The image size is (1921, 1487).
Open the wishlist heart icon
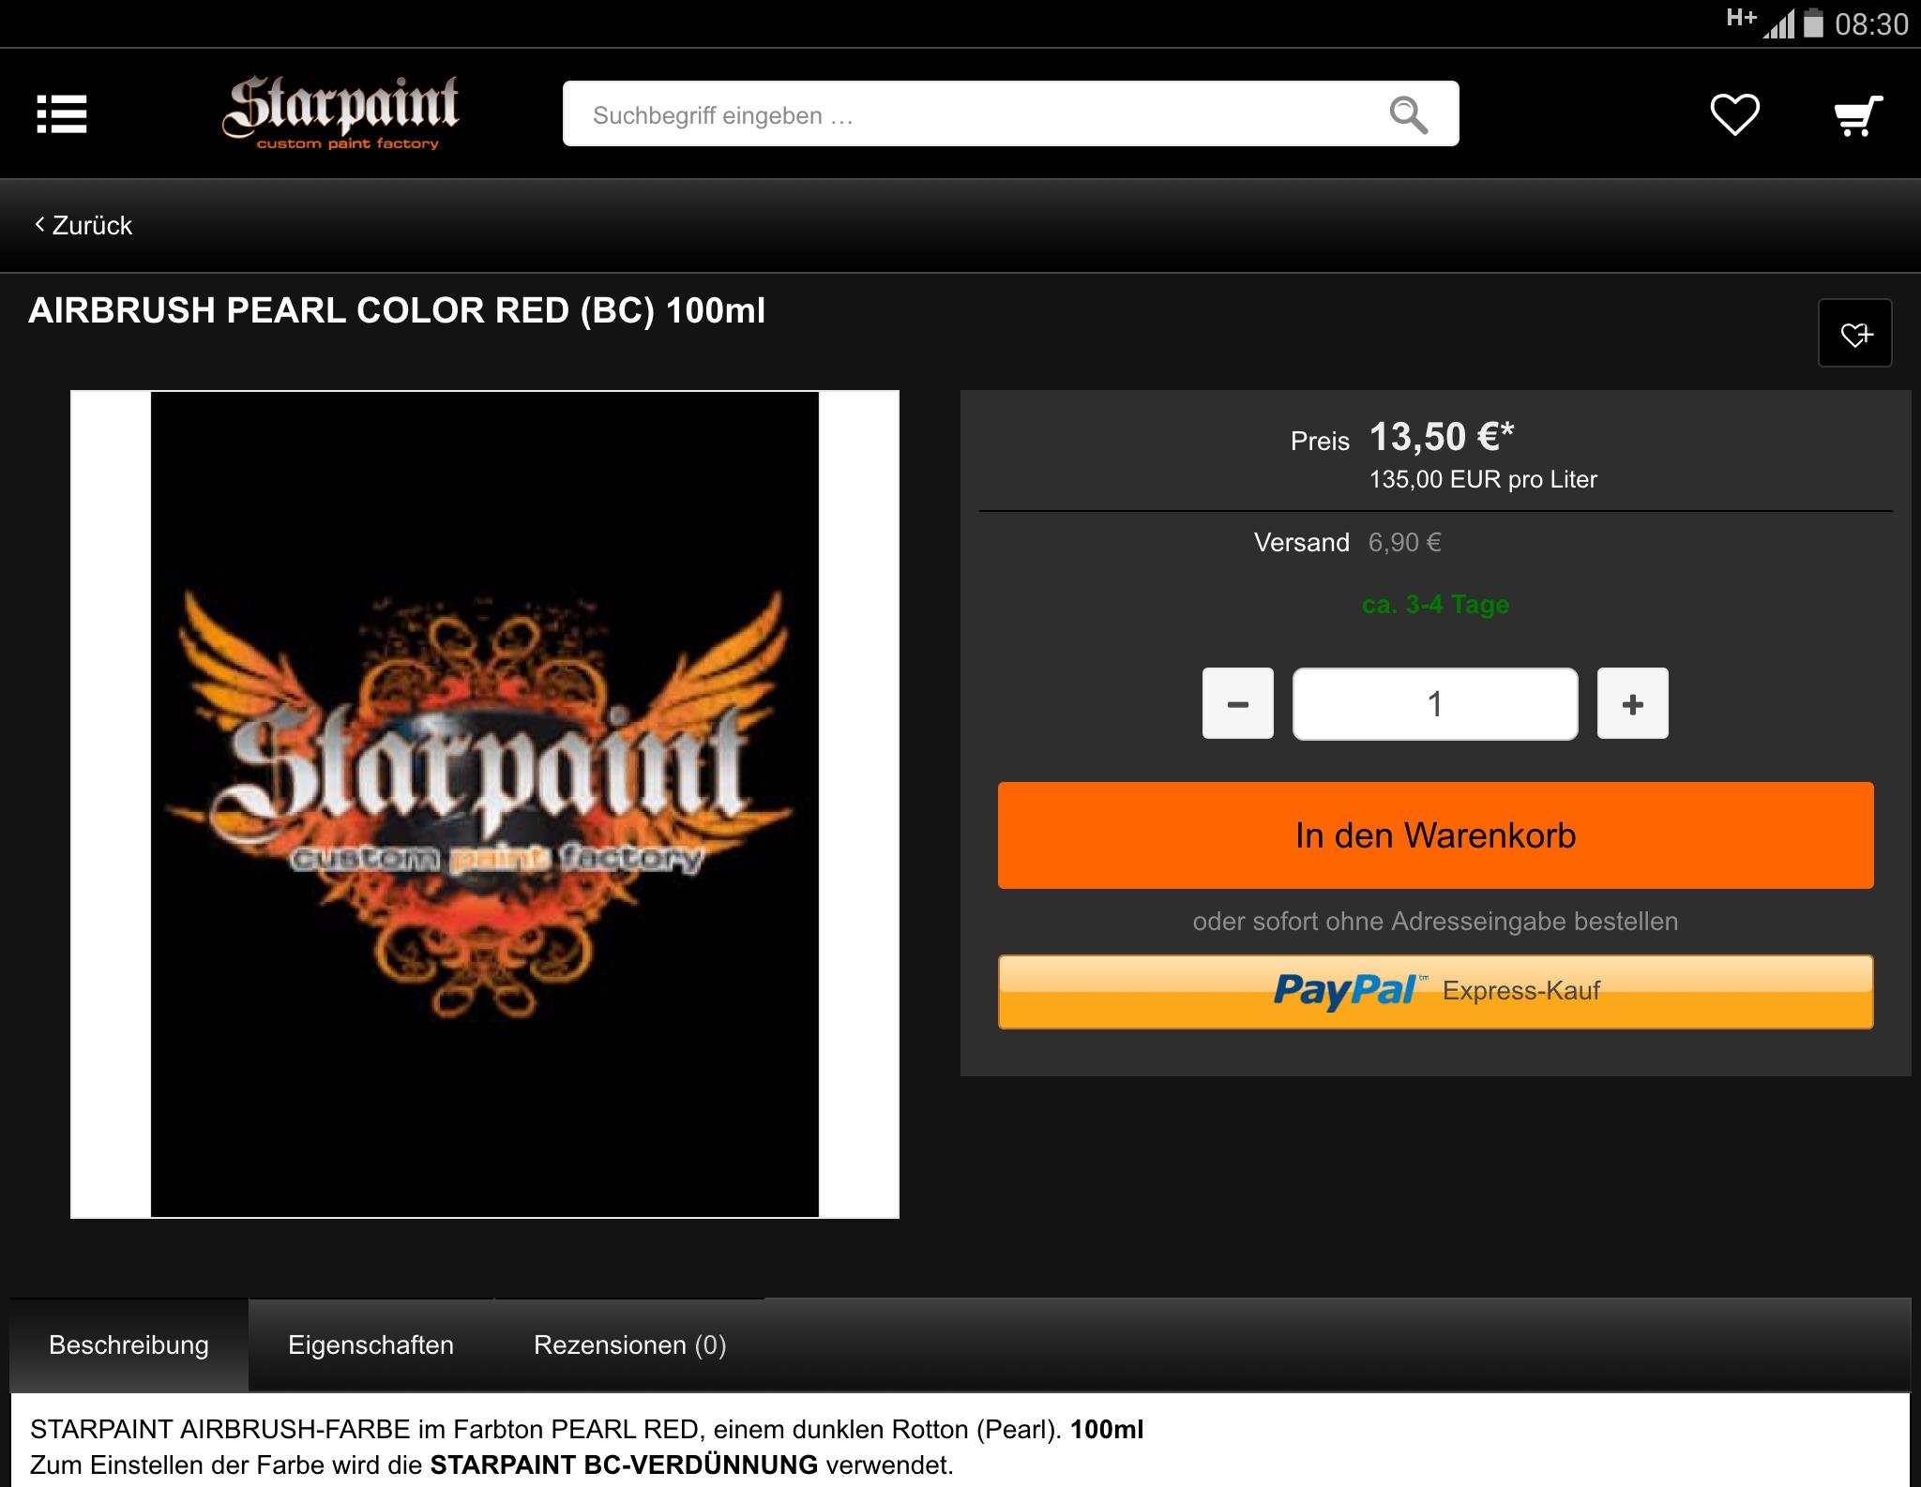tap(1734, 114)
